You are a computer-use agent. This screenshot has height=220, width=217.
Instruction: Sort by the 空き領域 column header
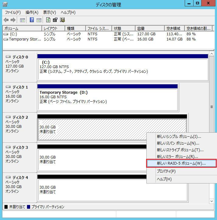tap(174, 29)
